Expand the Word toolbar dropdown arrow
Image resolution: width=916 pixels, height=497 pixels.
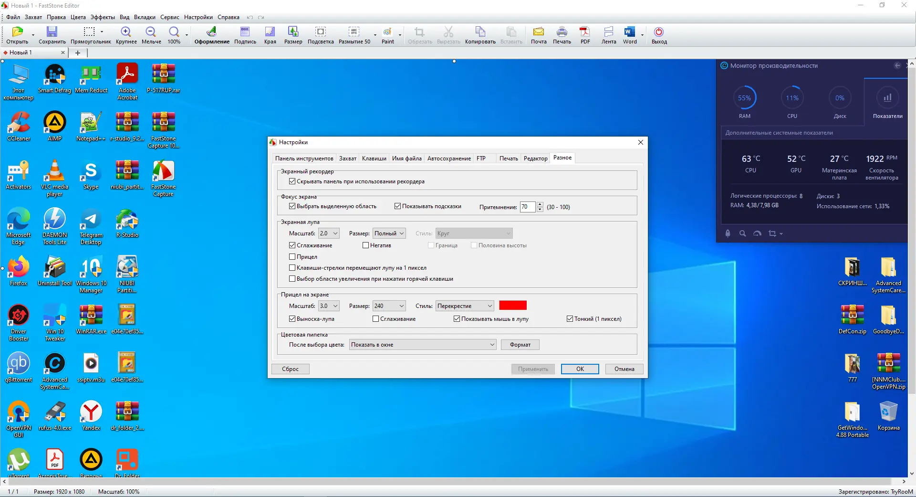tap(642, 35)
